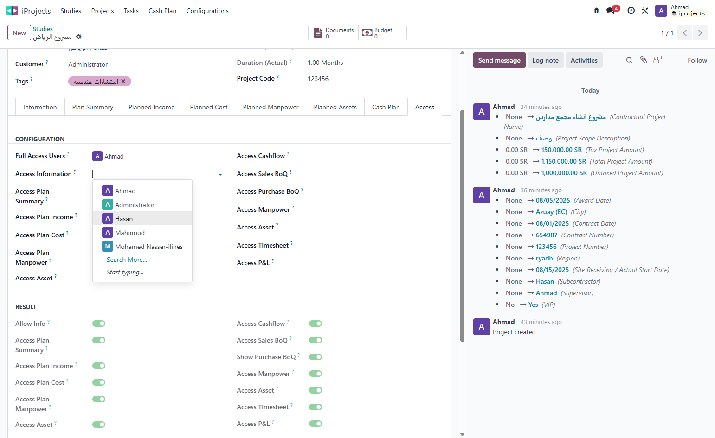Open the Documents smart button
This screenshot has width=715, height=438.
[334, 33]
